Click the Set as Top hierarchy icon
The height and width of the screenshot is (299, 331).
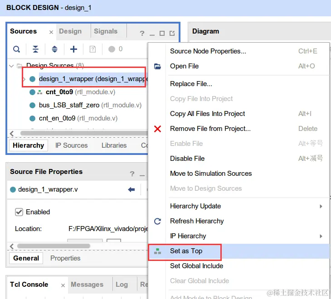click(157, 251)
